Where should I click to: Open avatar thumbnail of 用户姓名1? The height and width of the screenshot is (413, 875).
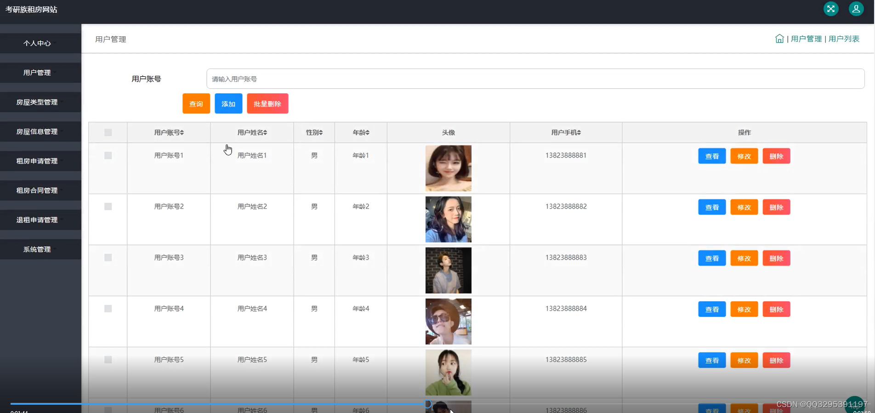point(449,168)
